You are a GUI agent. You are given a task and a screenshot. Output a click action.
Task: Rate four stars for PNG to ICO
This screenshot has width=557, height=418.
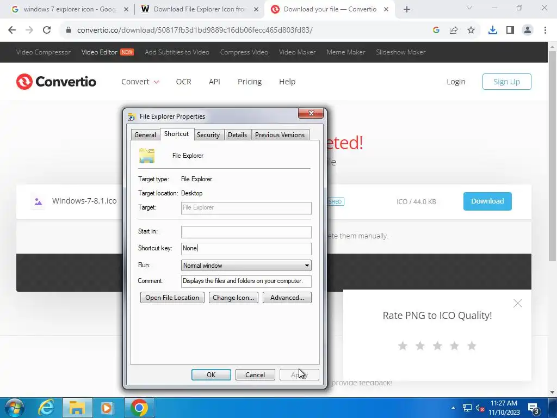click(x=454, y=346)
